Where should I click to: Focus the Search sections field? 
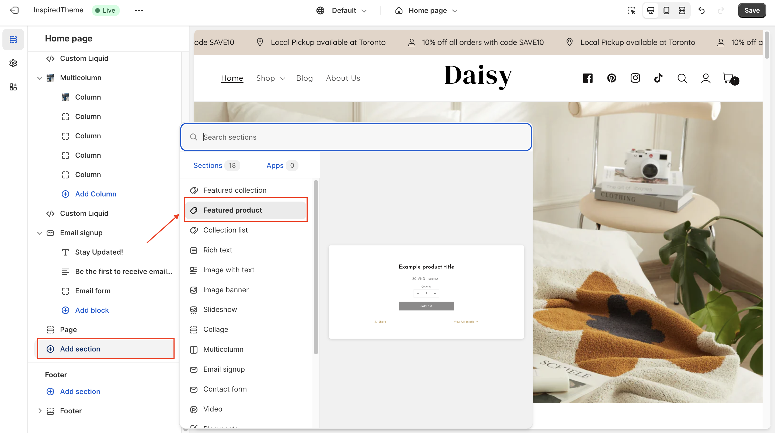tap(356, 137)
